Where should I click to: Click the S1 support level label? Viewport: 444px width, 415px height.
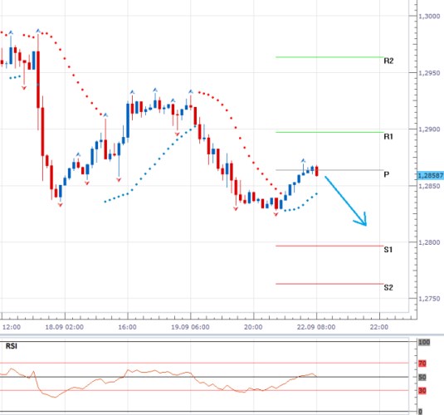coord(388,250)
